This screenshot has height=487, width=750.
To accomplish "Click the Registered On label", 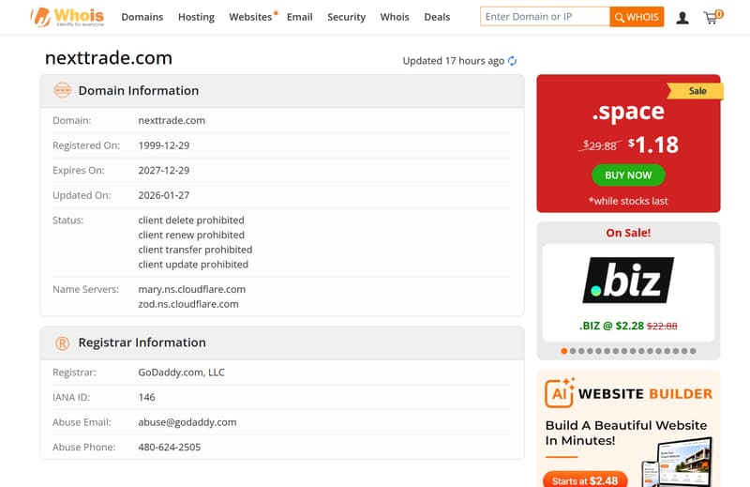I will [x=86, y=145].
